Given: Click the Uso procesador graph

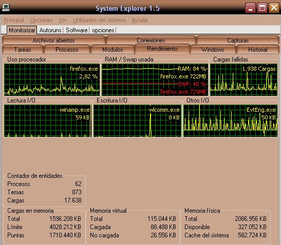Looking at the screenshot, I should click(x=51, y=79).
